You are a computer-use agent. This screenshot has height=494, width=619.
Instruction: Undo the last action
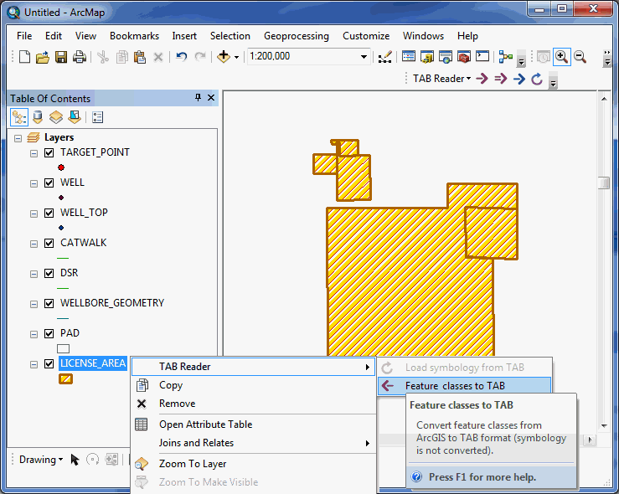point(181,57)
